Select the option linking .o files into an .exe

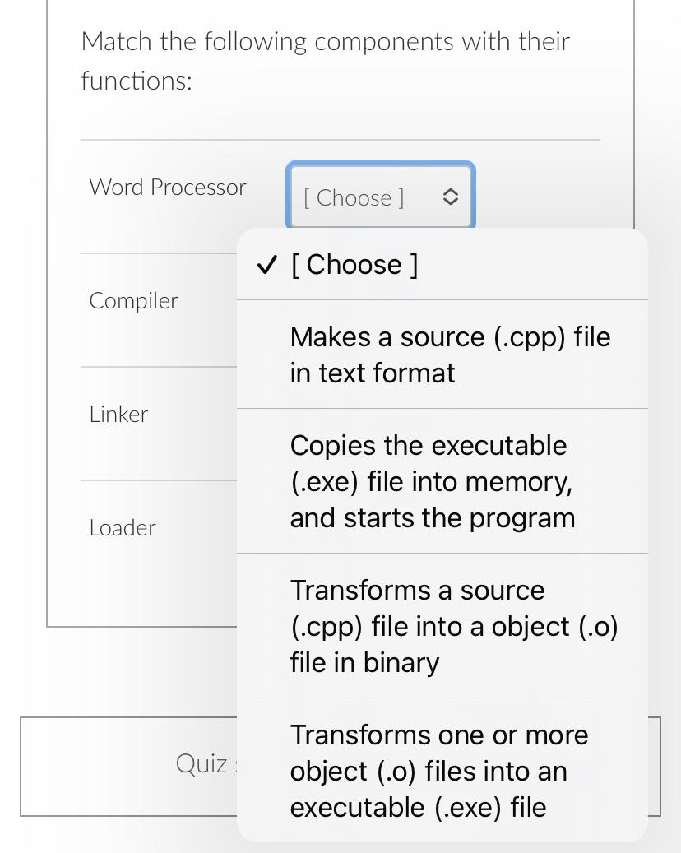(x=439, y=771)
